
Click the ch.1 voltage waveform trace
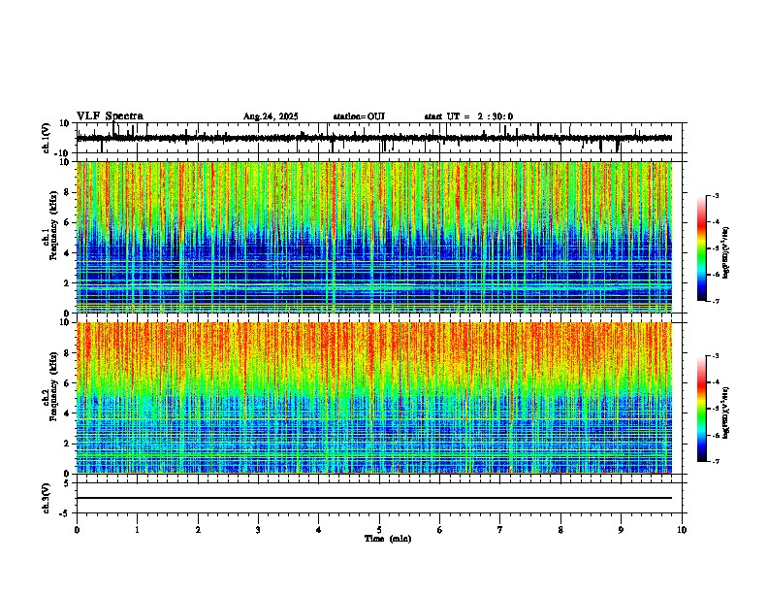[x=374, y=138]
